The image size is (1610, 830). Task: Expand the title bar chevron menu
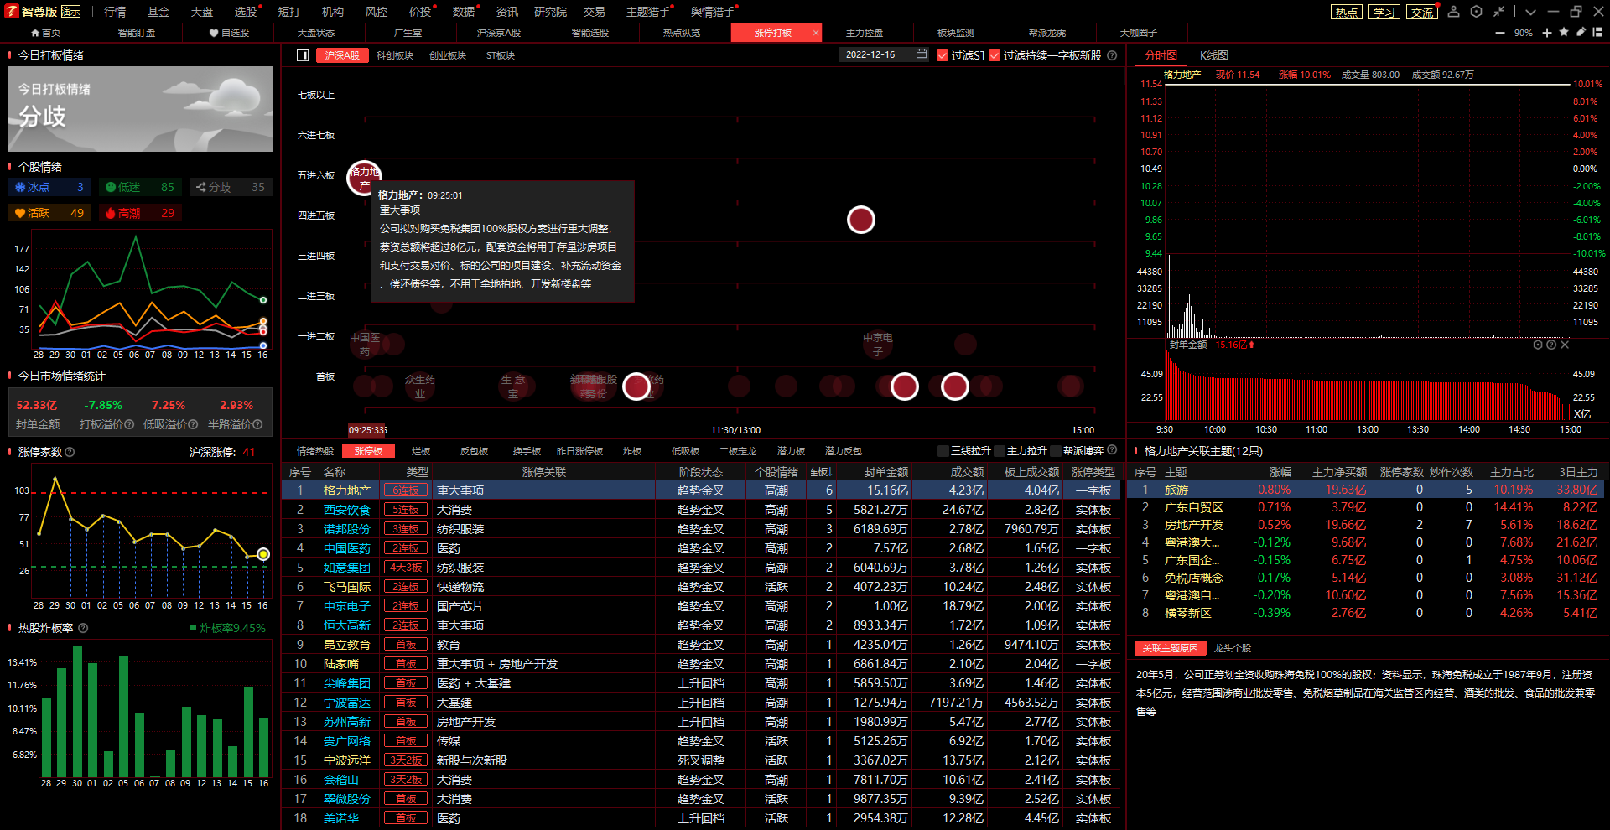1531,12
